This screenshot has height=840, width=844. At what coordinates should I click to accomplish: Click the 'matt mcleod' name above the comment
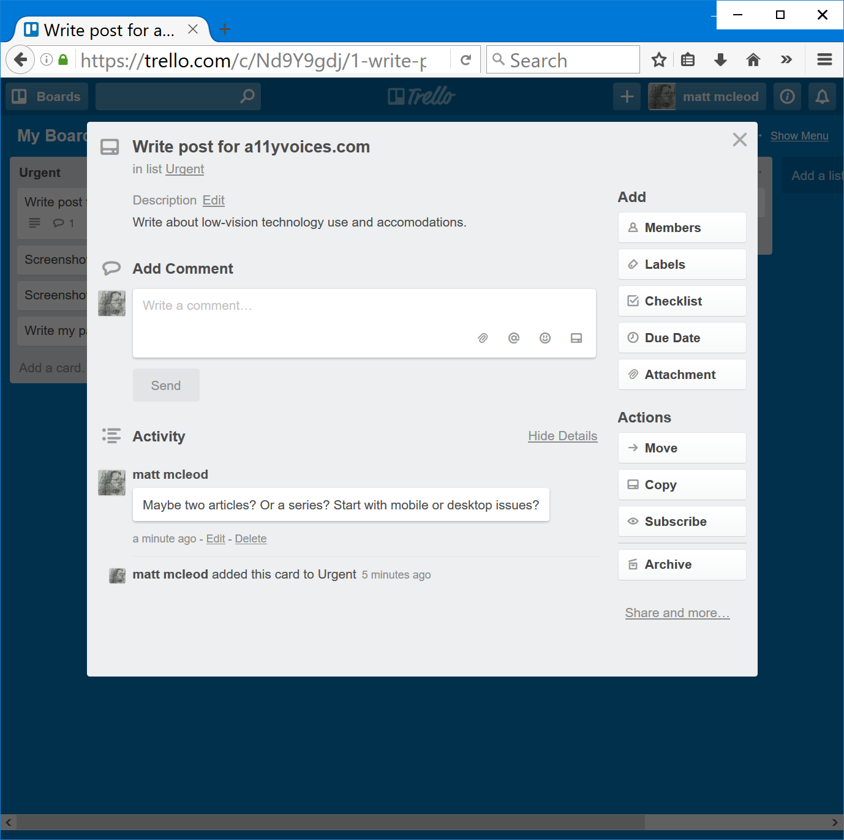tap(170, 474)
